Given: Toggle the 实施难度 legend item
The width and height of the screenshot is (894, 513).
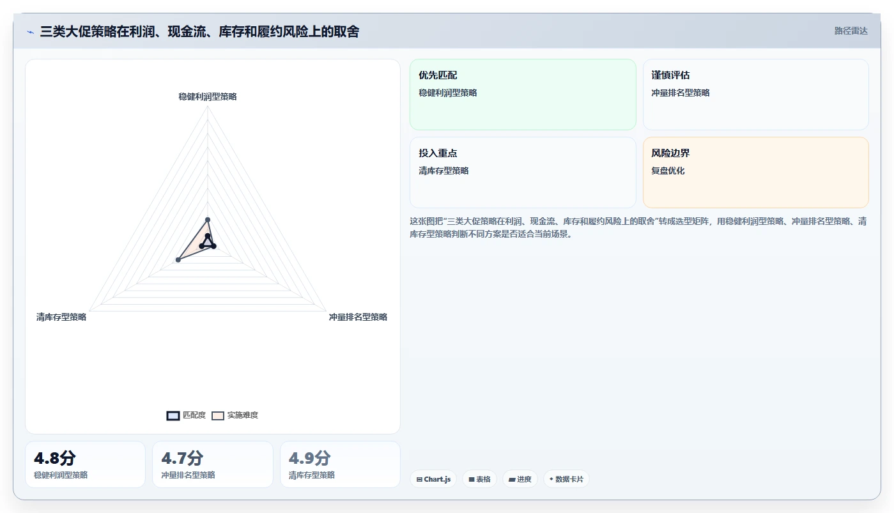Looking at the screenshot, I should [235, 415].
